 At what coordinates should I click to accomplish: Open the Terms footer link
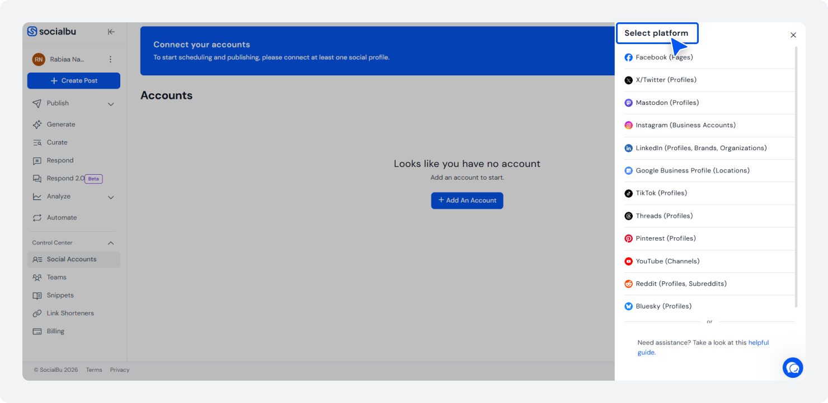click(x=94, y=370)
